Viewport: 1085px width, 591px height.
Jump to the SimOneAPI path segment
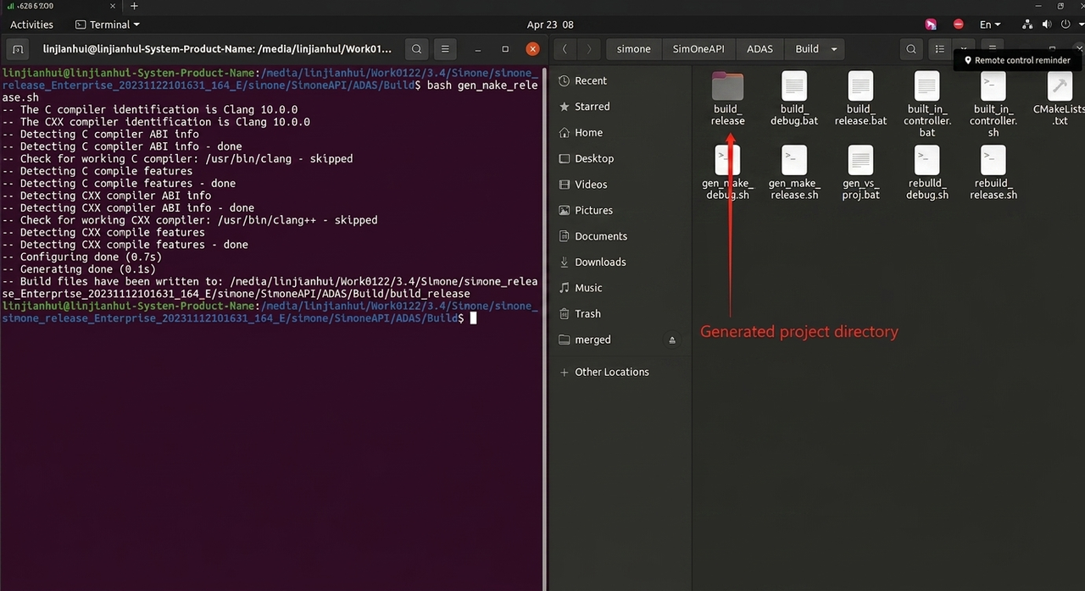[698, 49]
